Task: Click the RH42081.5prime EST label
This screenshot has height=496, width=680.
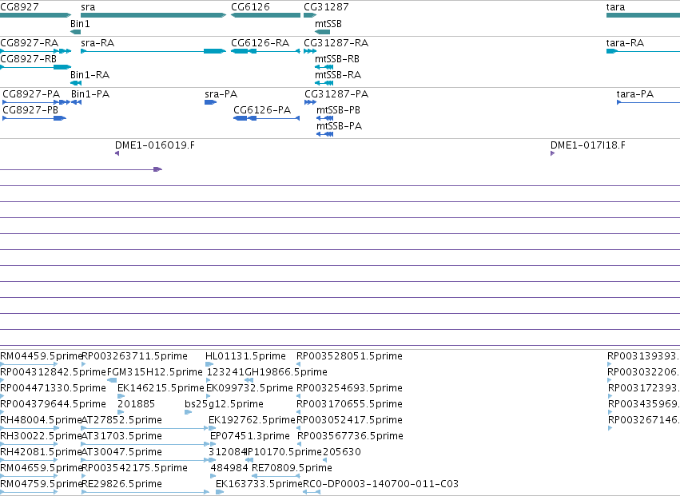Action: click(41, 452)
